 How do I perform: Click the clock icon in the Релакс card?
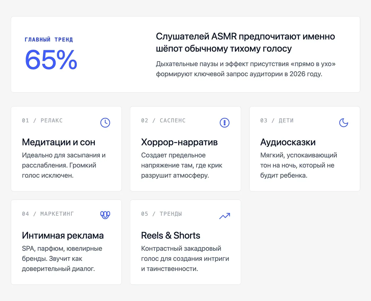click(105, 123)
